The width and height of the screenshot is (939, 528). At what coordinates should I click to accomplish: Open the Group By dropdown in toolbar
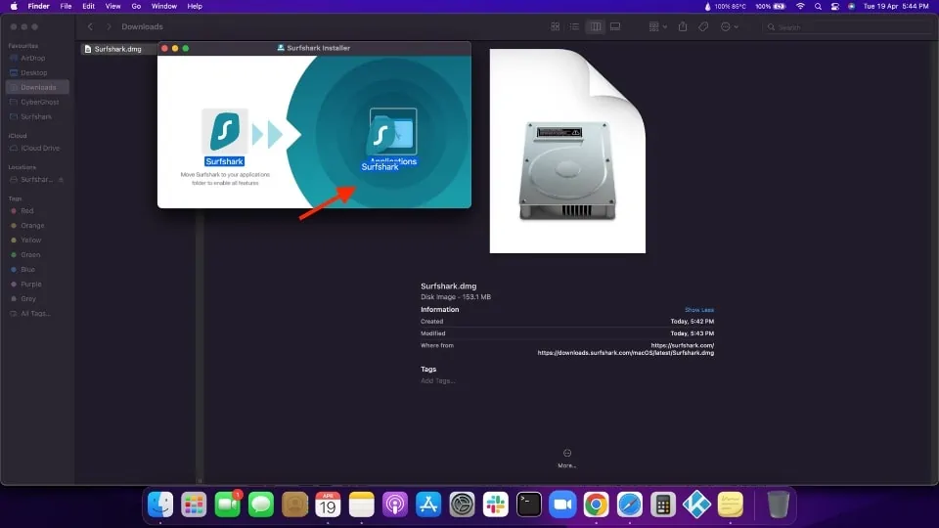click(657, 27)
